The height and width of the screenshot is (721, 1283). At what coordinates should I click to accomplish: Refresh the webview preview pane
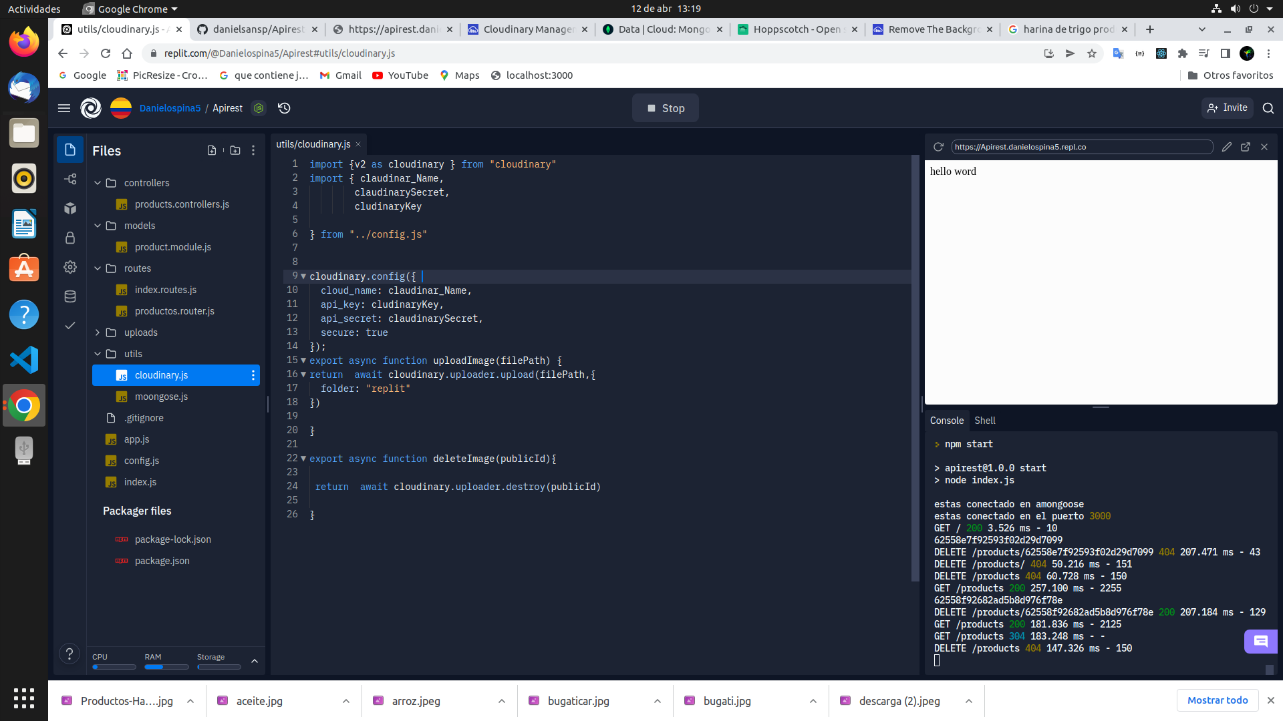pyautogui.click(x=938, y=146)
